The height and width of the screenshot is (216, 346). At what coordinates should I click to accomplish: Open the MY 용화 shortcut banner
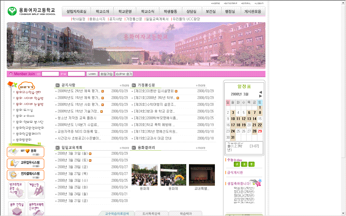[x=25, y=152]
